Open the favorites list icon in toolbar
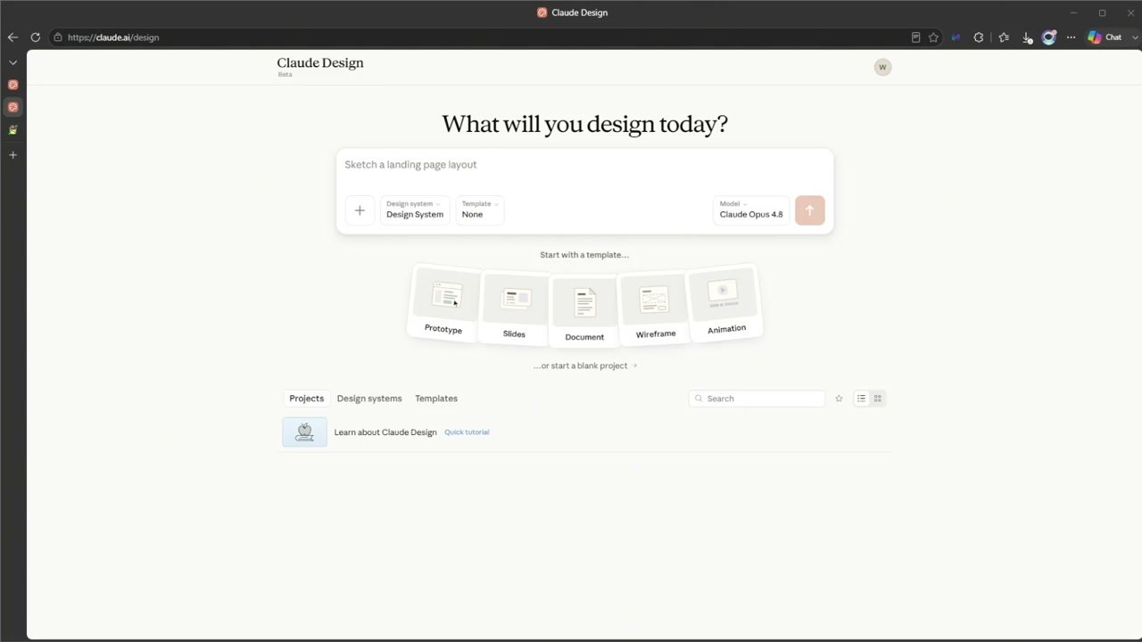 1004,37
